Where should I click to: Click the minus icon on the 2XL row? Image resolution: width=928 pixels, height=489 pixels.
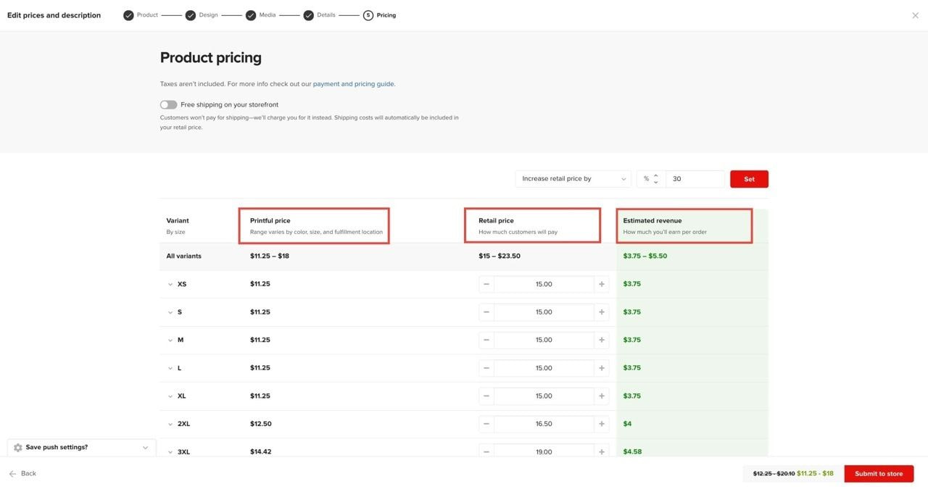point(484,422)
